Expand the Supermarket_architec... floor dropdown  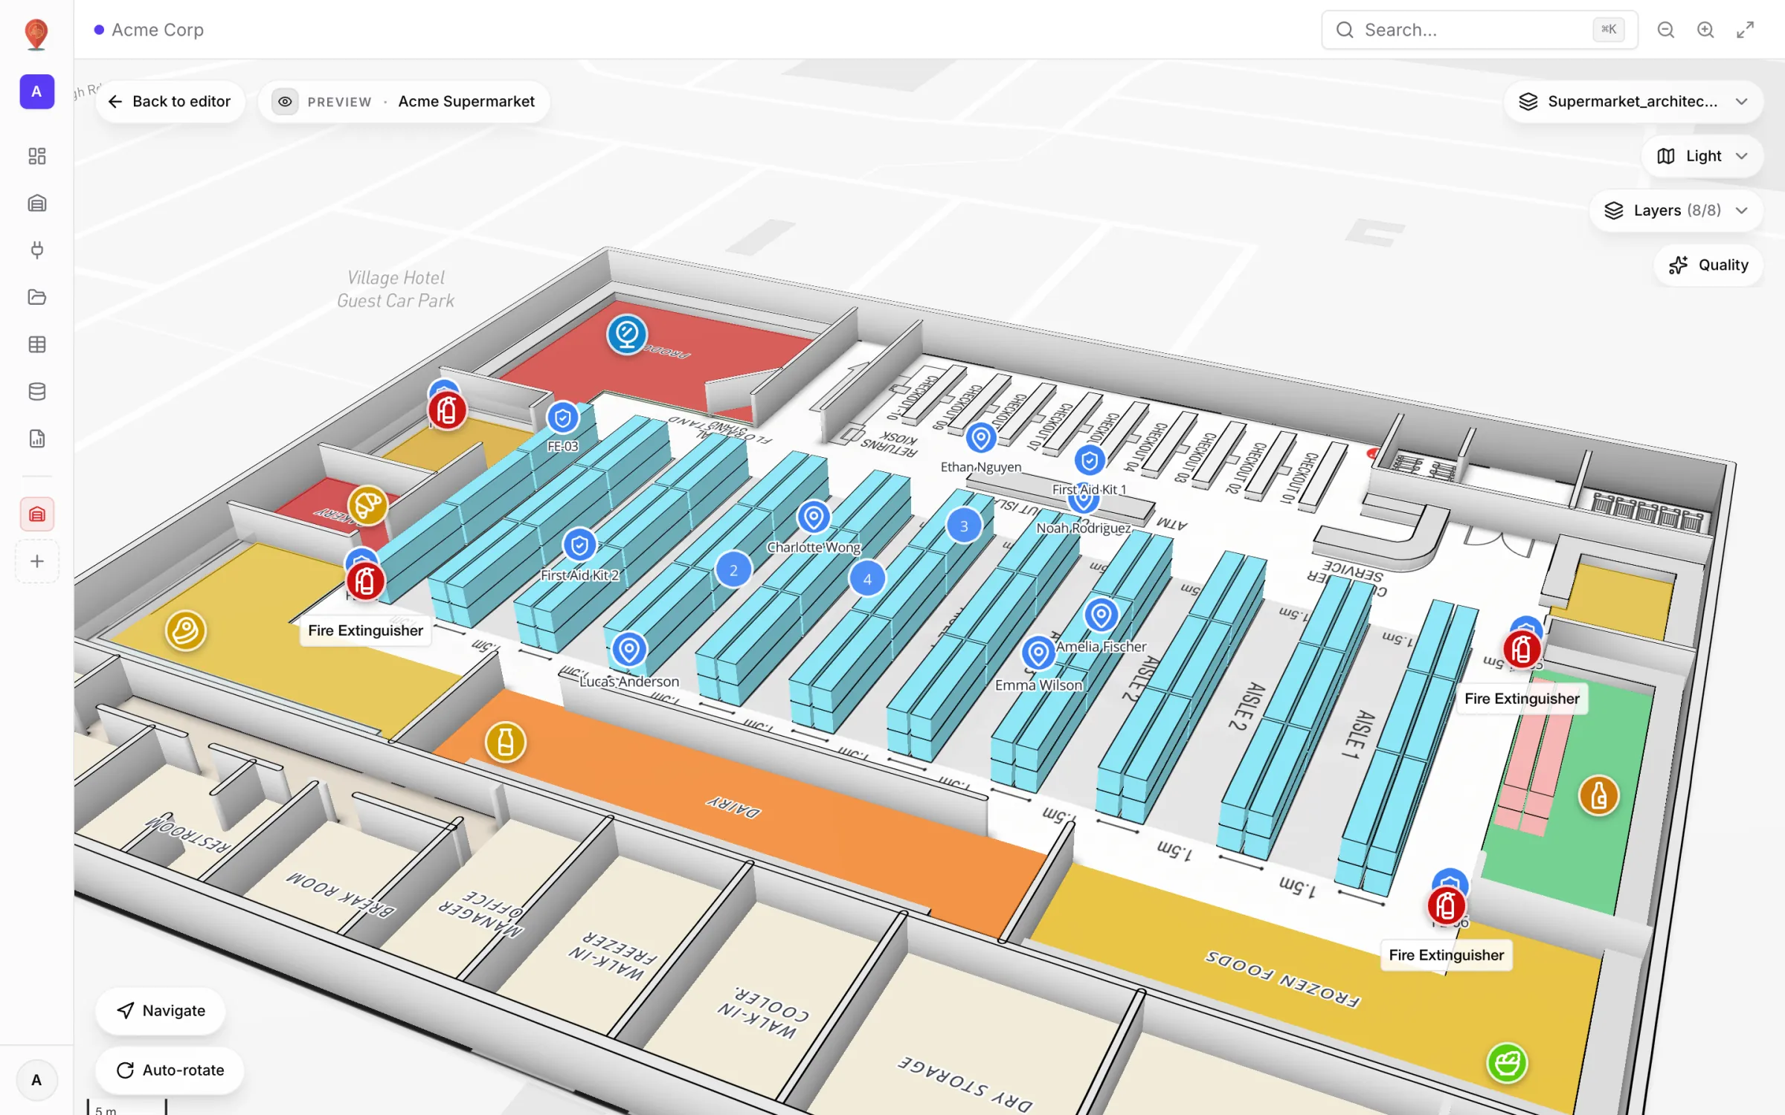pyautogui.click(x=1633, y=102)
